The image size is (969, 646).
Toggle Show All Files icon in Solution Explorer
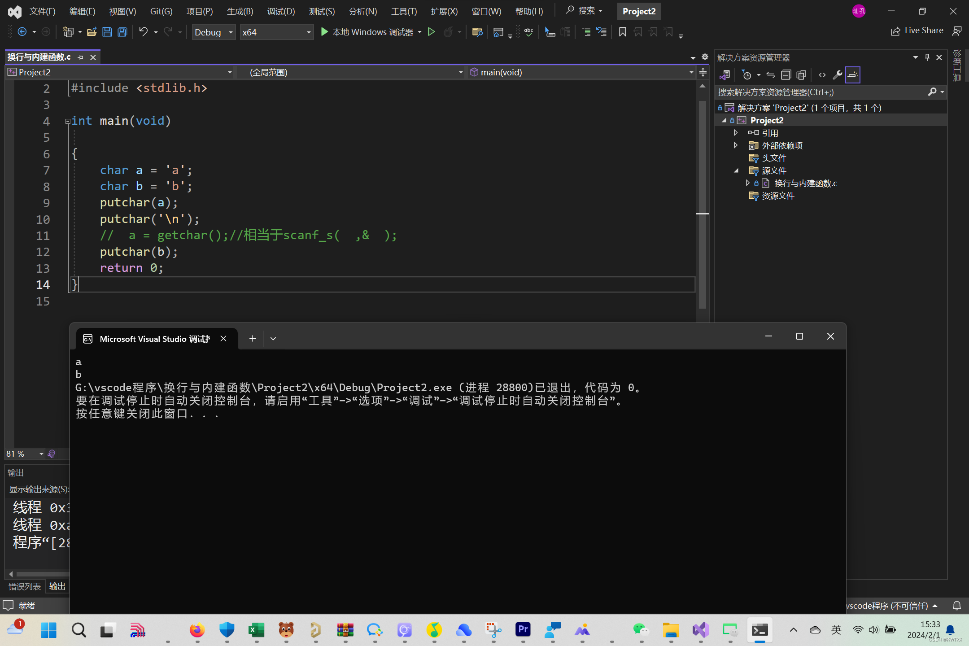pyautogui.click(x=801, y=75)
